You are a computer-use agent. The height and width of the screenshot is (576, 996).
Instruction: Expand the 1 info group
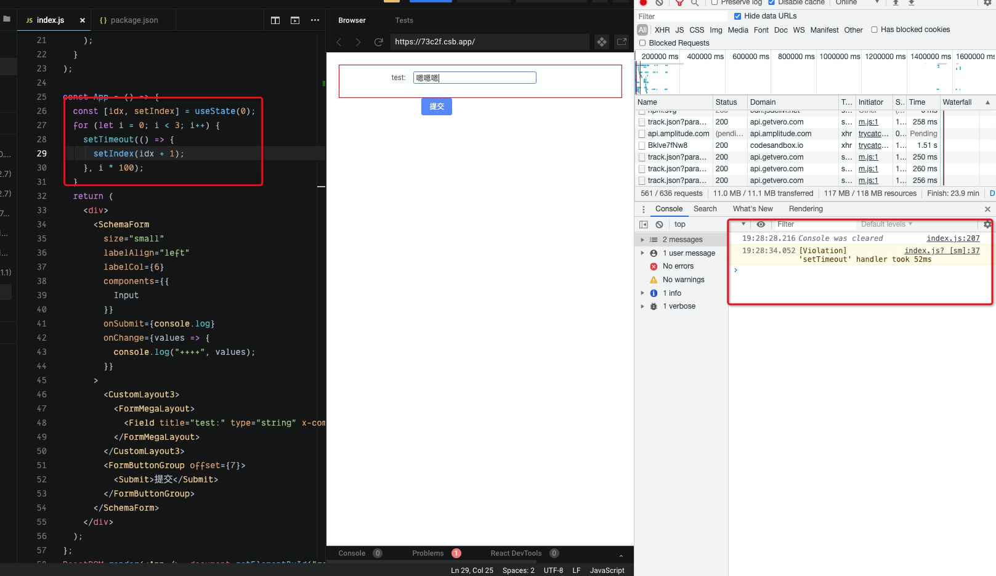642,293
